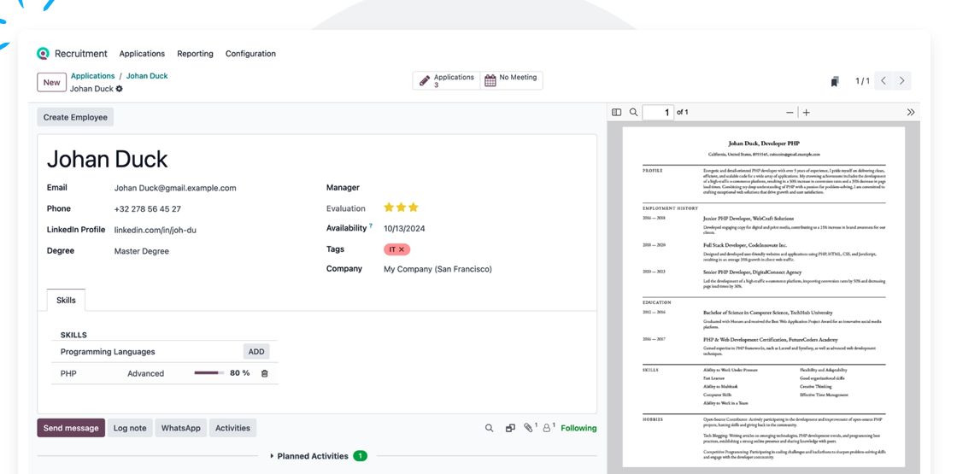Click the Create Employee button
This screenshot has width=957, height=474.
pos(75,117)
